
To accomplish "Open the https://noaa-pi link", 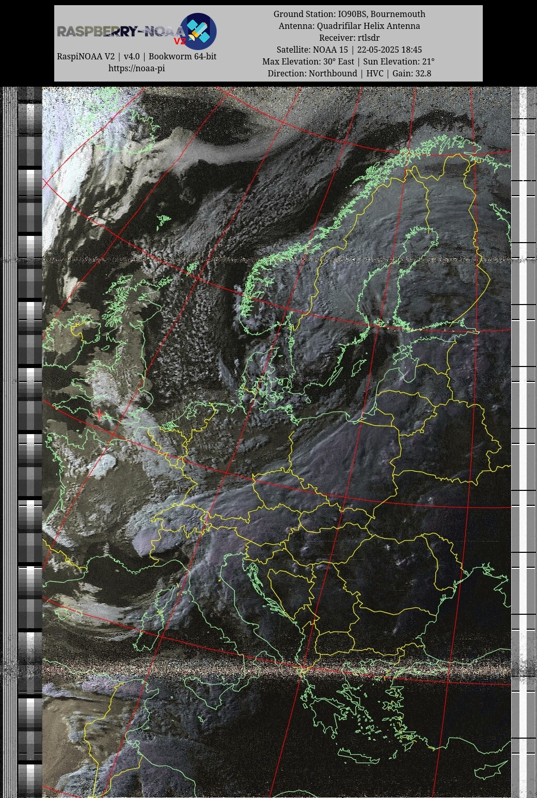I will [x=136, y=68].
